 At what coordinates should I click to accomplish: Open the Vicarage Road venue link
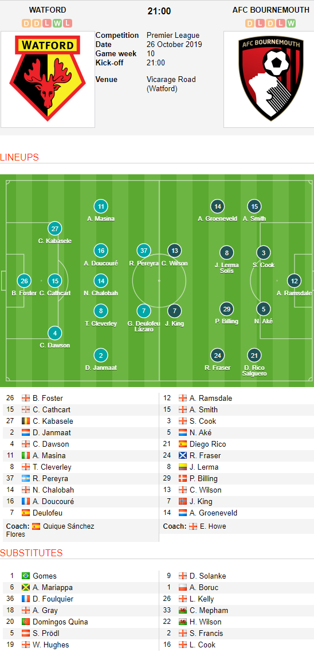pos(171,84)
